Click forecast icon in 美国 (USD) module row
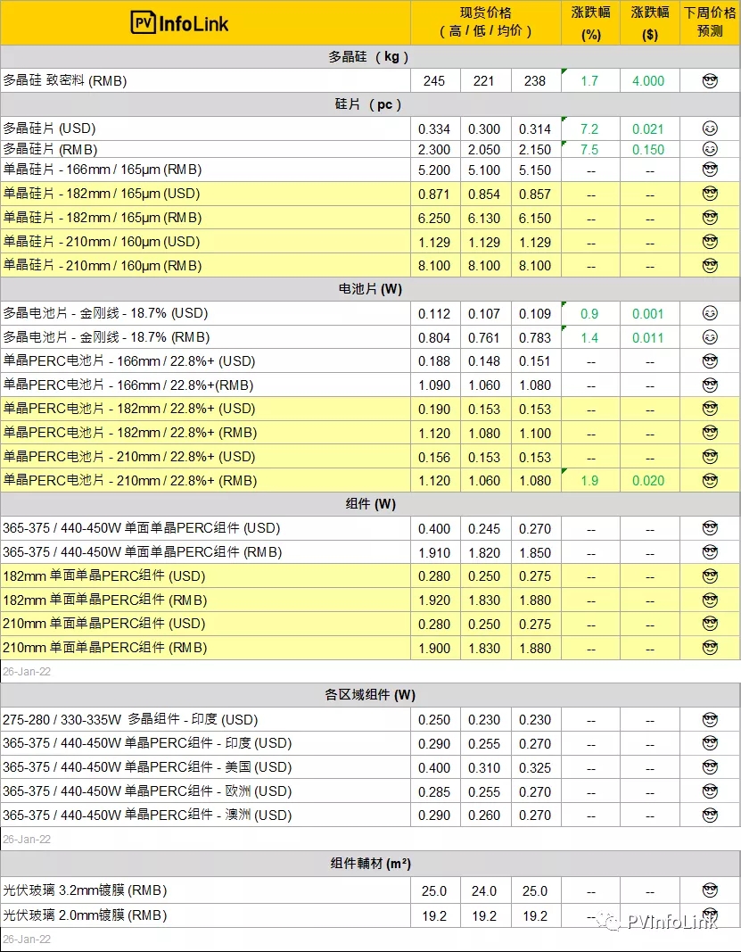 click(710, 767)
